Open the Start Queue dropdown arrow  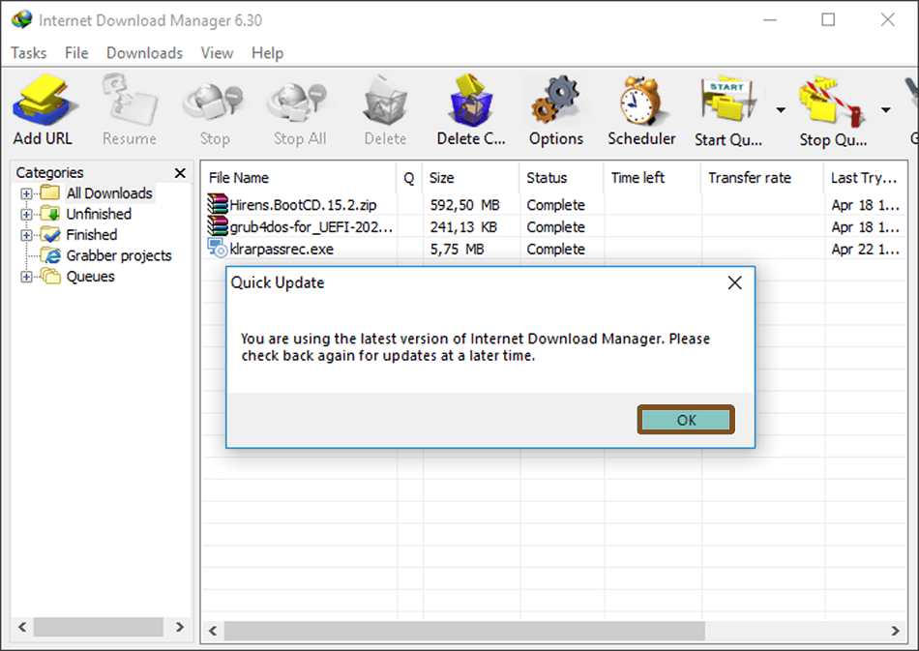(x=780, y=109)
